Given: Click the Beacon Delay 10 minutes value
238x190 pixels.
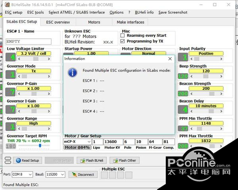Looking at the screenshot, I should coord(206,106).
